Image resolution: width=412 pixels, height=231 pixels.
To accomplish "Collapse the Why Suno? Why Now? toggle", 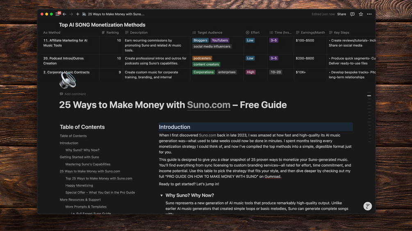I will point(162,195).
